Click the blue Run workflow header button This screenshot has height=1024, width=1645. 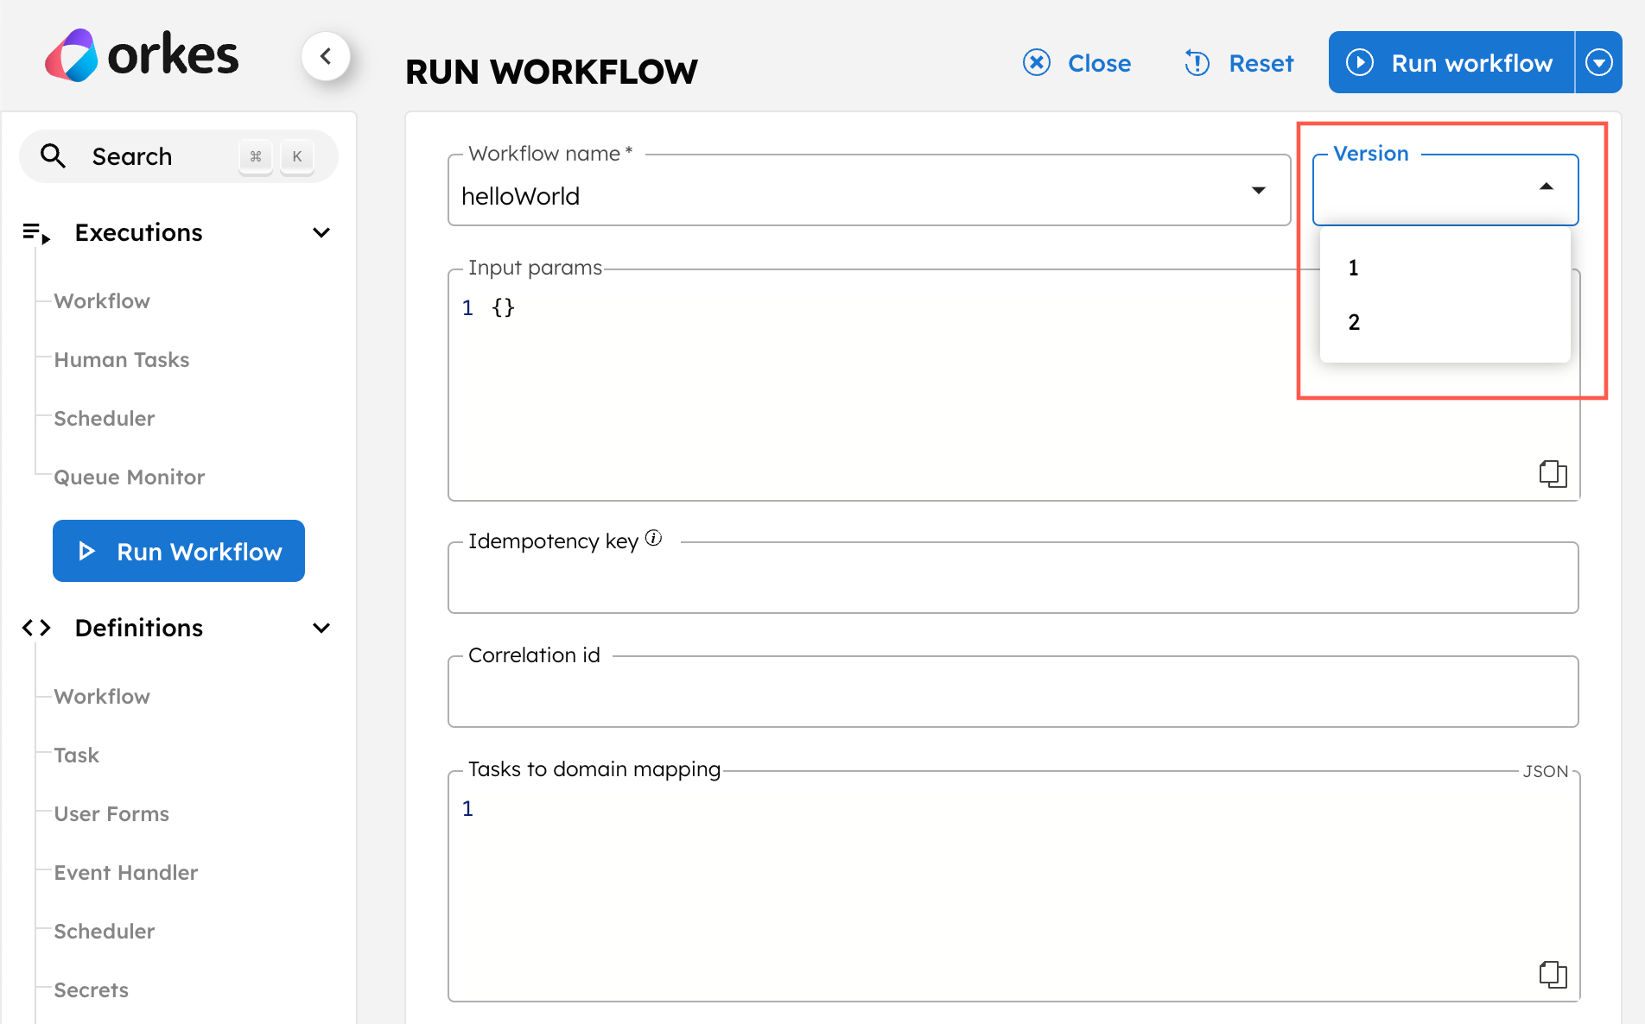coord(1451,62)
